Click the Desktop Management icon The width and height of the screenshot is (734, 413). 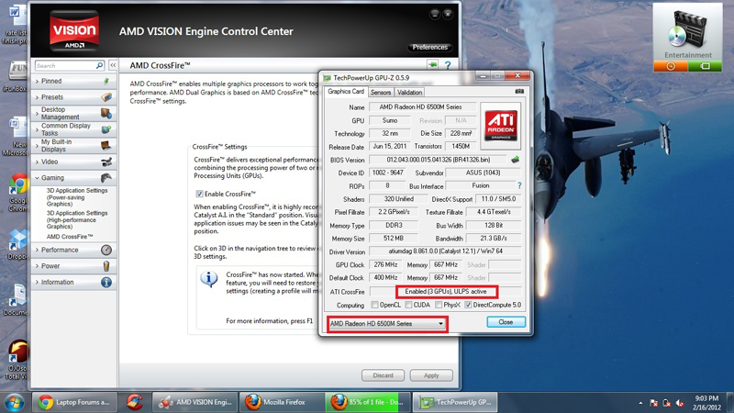(x=106, y=113)
